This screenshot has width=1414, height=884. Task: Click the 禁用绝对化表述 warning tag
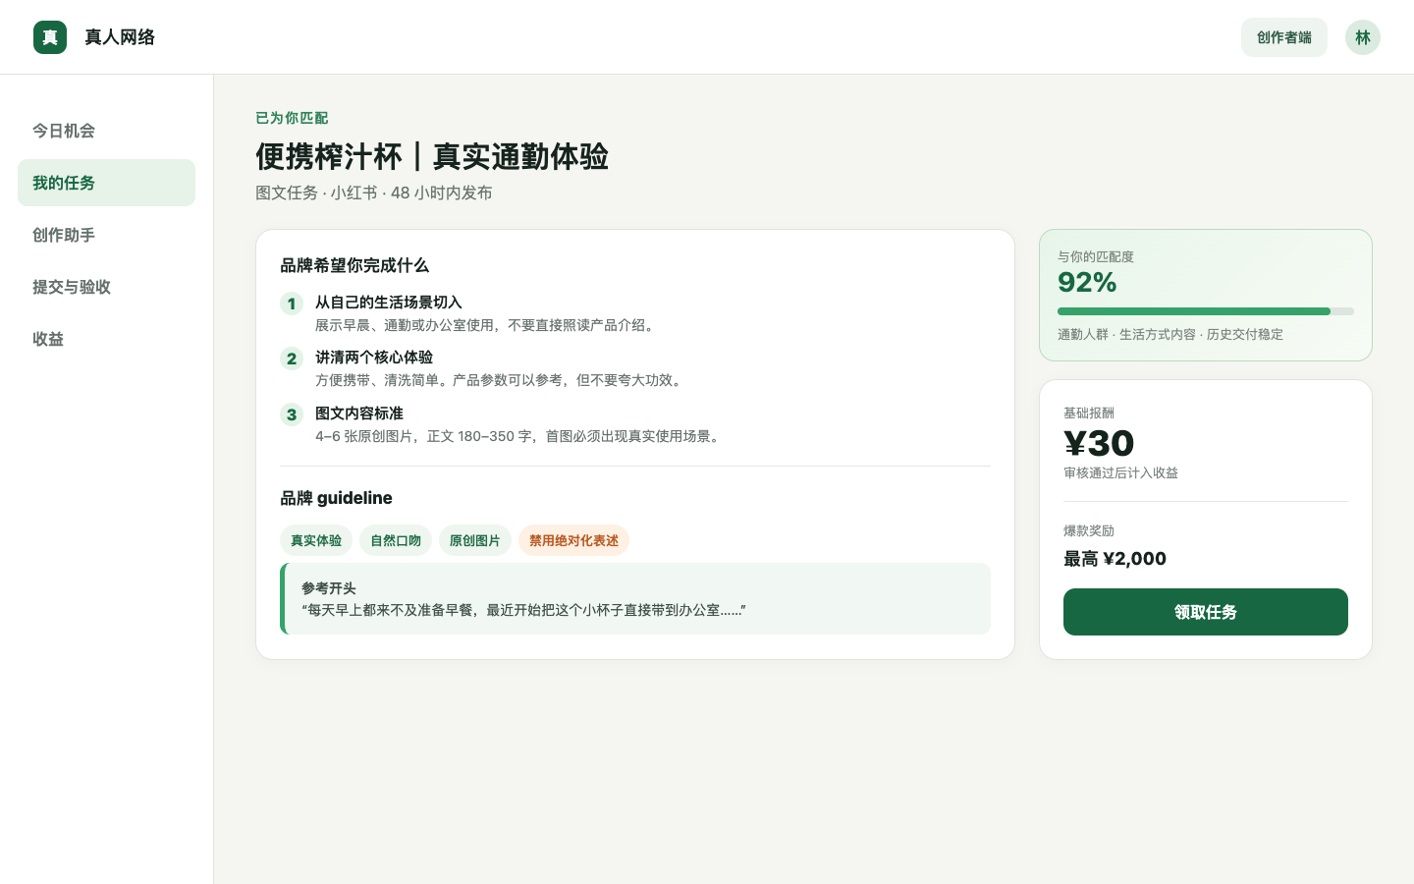(574, 540)
